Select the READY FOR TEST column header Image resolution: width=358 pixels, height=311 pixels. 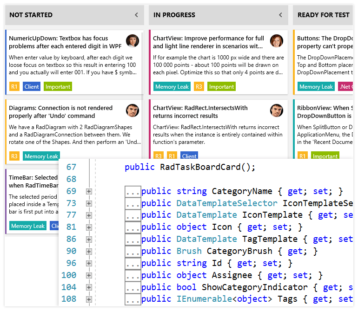(x=323, y=15)
